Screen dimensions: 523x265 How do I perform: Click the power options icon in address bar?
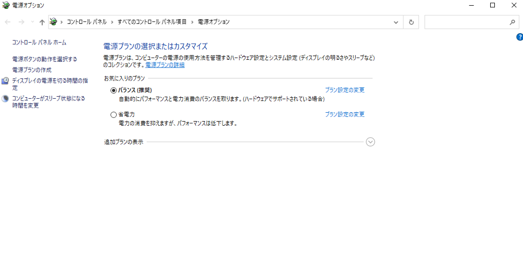(54, 22)
